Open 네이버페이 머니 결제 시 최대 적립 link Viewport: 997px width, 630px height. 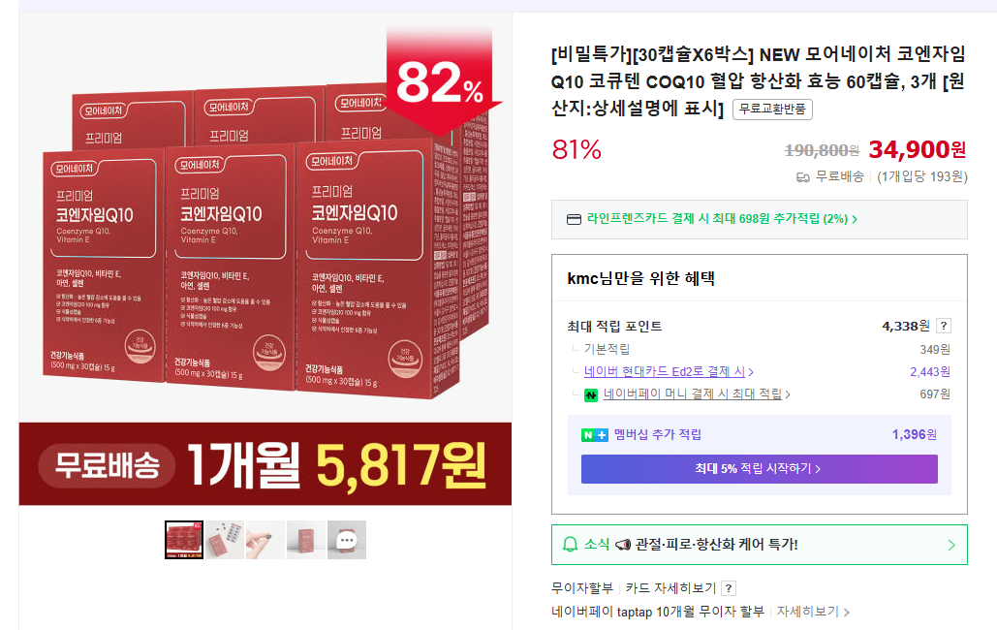(697, 394)
